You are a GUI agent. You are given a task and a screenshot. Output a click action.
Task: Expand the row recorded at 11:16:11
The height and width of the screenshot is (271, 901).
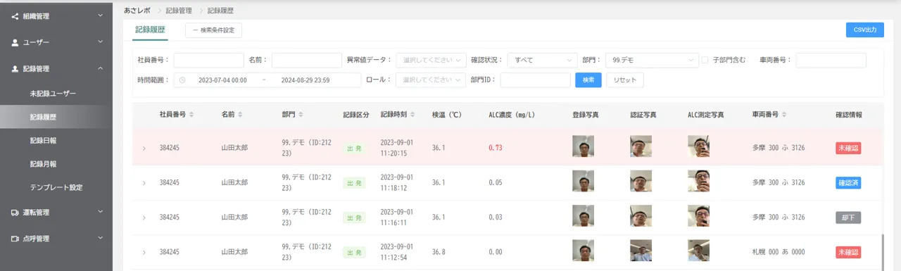pos(144,218)
